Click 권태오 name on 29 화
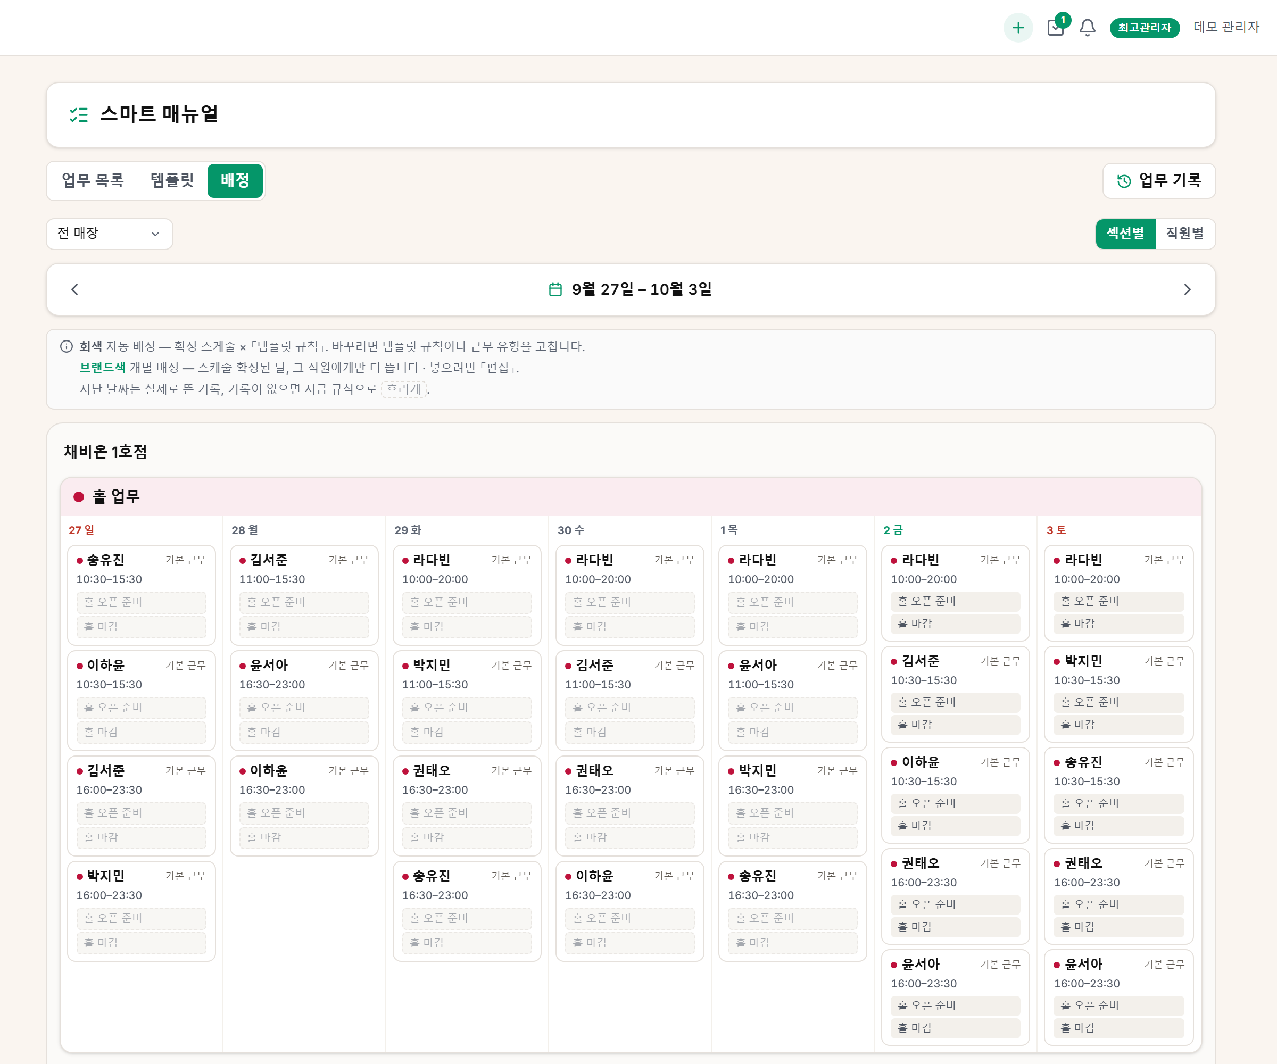 tap(432, 771)
